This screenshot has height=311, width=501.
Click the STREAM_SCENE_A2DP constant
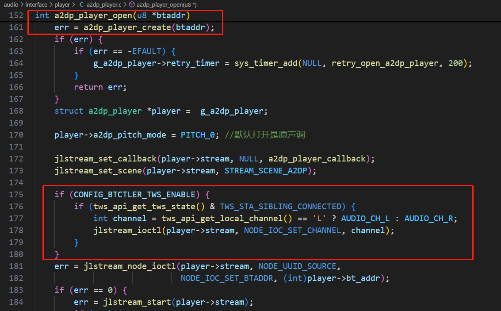[x=266, y=171]
